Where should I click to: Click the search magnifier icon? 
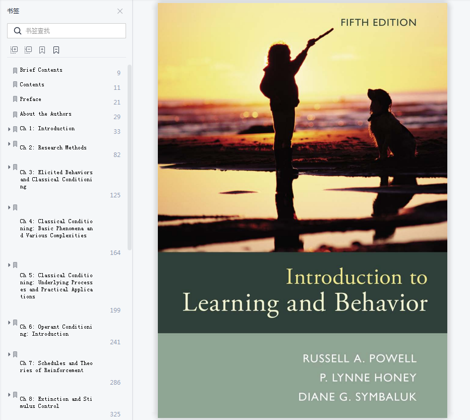(18, 31)
